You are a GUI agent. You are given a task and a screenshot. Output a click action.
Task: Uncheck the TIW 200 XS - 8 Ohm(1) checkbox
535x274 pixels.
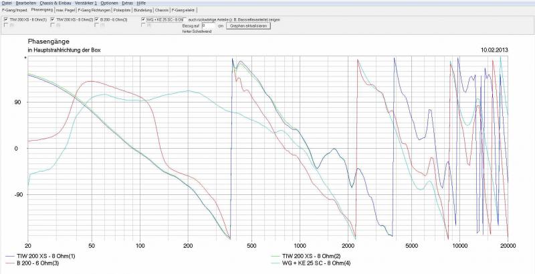[x=6, y=19]
